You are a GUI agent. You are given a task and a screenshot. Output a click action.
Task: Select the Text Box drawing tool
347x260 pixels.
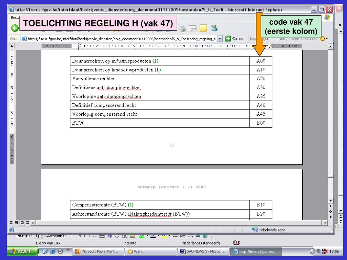tap(102, 236)
